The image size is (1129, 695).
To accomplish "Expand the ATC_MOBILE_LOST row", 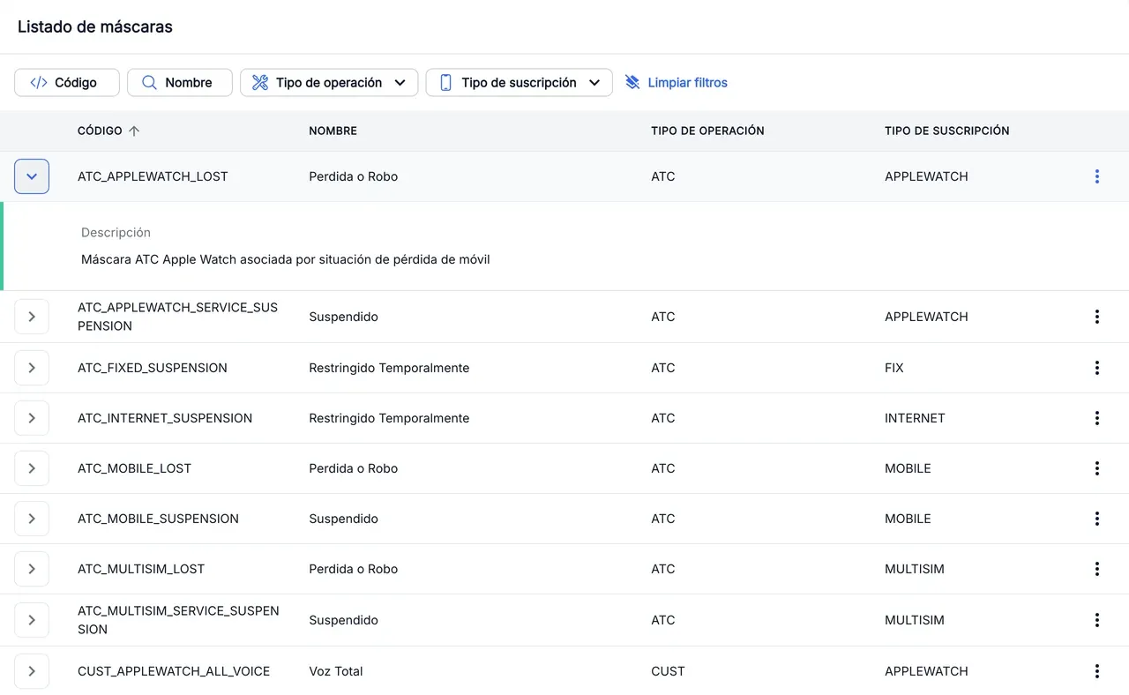I will [x=32, y=468].
